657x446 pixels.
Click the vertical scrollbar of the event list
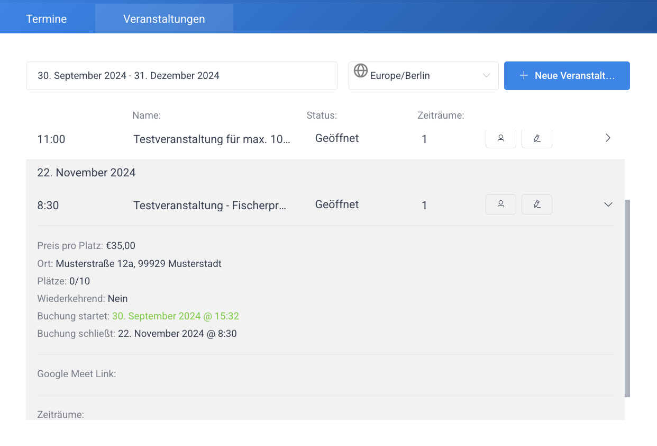point(627,298)
